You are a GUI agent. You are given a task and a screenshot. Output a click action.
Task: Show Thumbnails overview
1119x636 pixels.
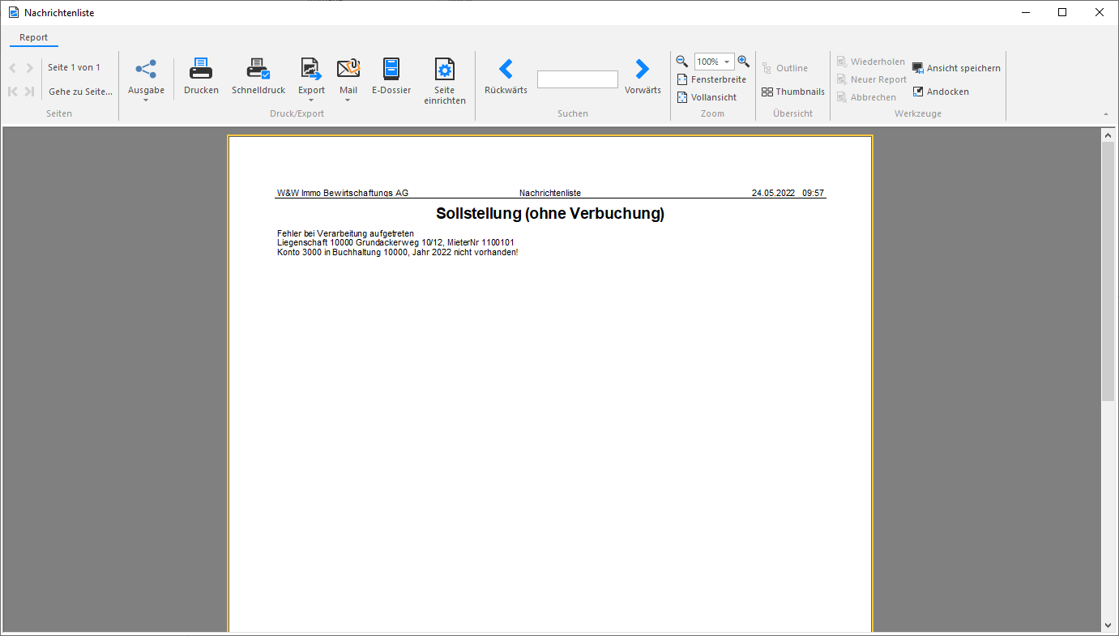pos(793,92)
